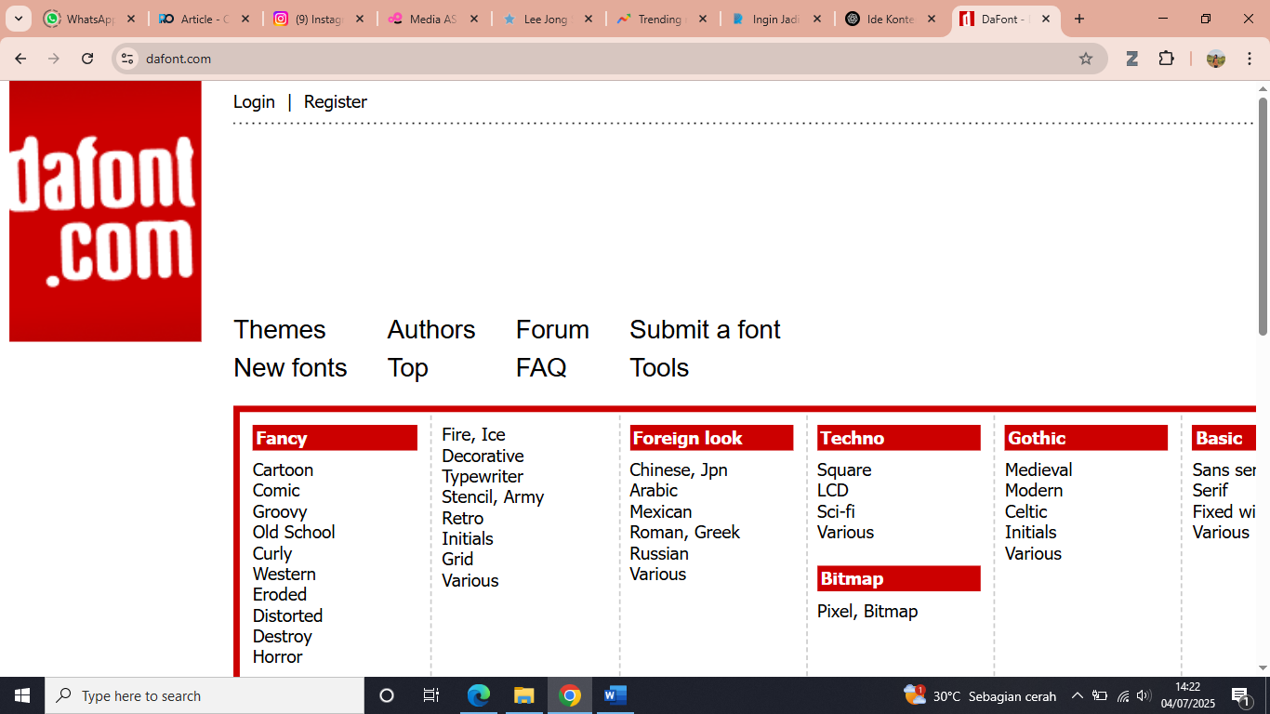Viewport: 1270px width, 714px height.
Task: Switch to the Lee Jong tab
Action: point(548,19)
